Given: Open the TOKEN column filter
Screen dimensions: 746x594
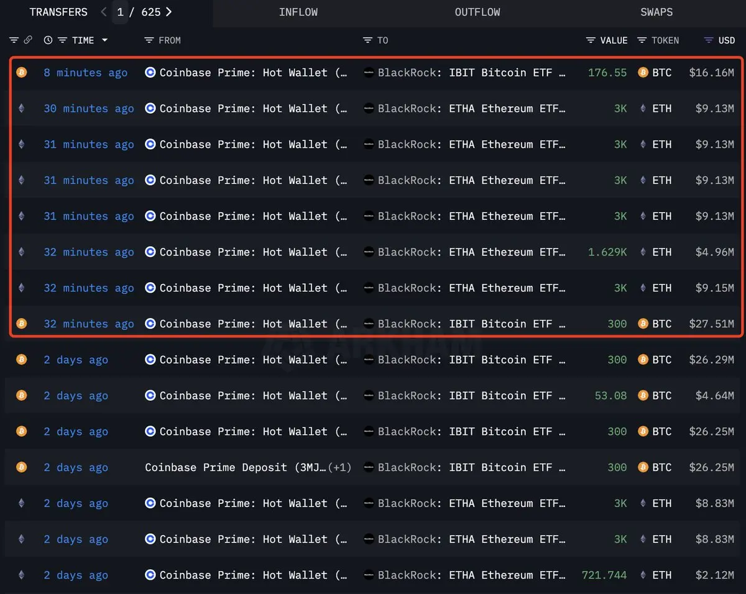Looking at the screenshot, I should (x=642, y=40).
